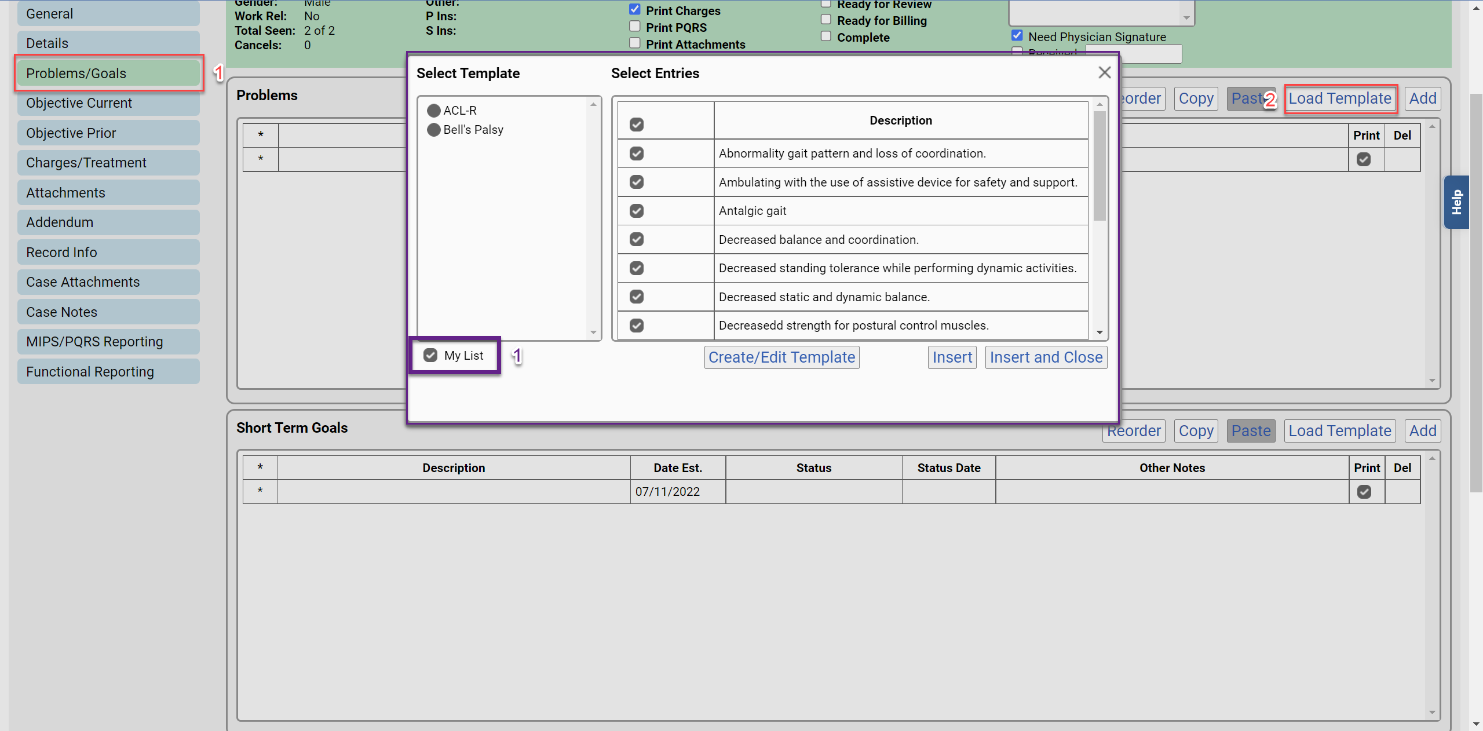The image size is (1483, 731).
Task: Expand dropdown arrow above Need Physician Signature
Action: tap(1186, 18)
